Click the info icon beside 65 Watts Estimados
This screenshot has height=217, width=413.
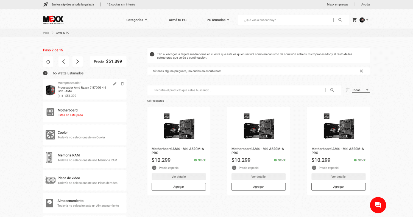point(45,73)
